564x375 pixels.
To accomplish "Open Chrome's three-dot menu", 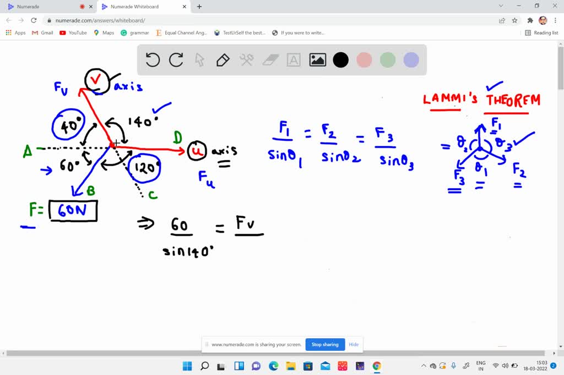I will pyautogui.click(x=556, y=19).
